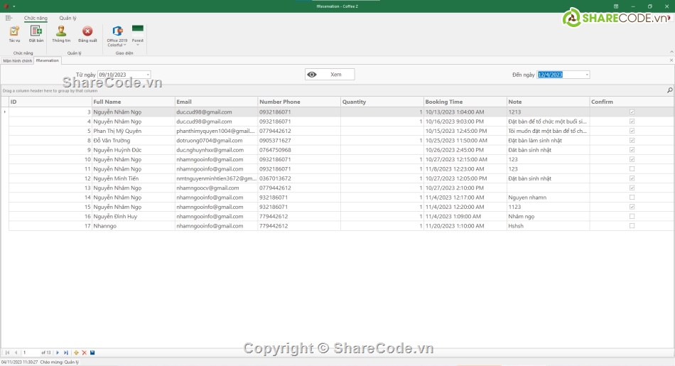Open the Tác vụ tool
The image size is (675, 366).
pyautogui.click(x=14, y=33)
